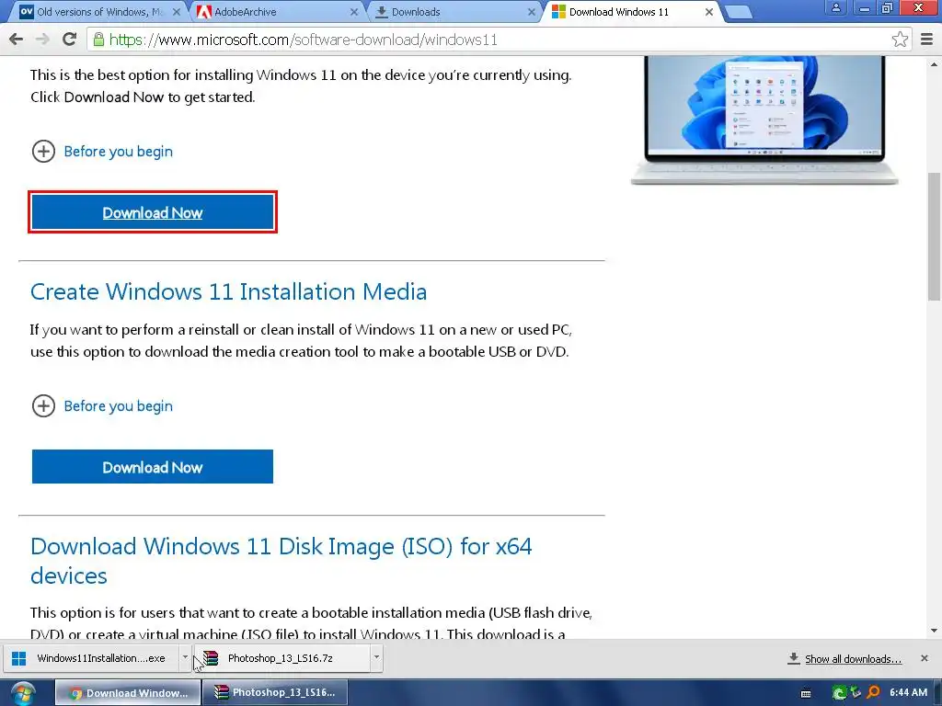The width and height of the screenshot is (942, 706).
Task: Click the Windows 11 laptop image
Action: coord(764,120)
